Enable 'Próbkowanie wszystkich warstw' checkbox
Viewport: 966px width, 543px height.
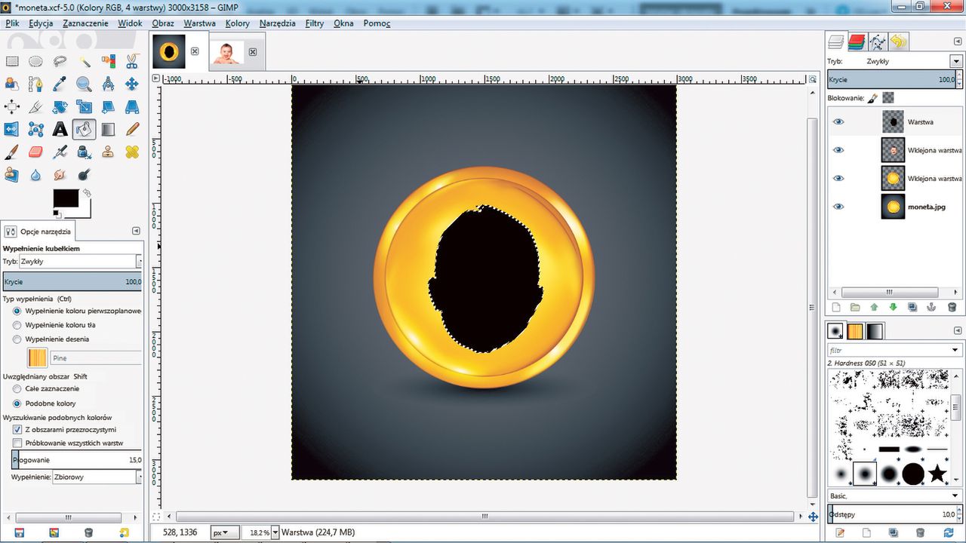pyautogui.click(x=17, y=443)
